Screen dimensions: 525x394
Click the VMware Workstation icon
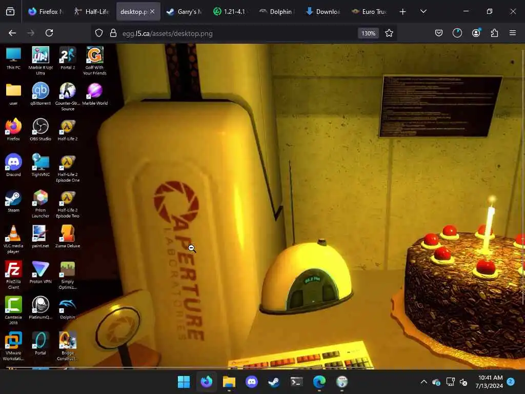13,347
